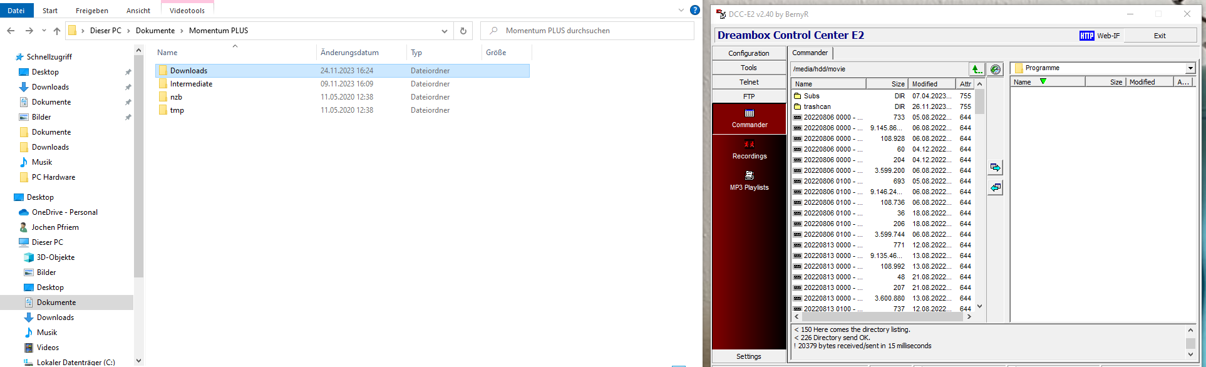Click the copy-to-right transfer arrow
This screenshot has height=367, width=1206.
click(995, 167)
